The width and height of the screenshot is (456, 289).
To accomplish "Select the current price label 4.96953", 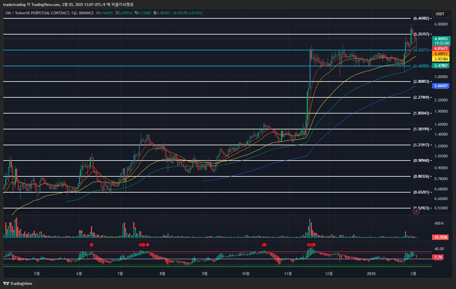I will point(441,39).
